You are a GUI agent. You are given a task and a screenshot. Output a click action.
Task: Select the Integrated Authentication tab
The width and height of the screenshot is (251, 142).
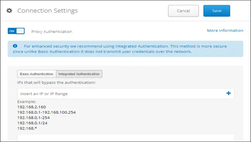pyautogui.click(x=79, y=74)
